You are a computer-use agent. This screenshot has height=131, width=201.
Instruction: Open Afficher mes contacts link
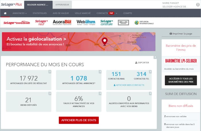129,85
